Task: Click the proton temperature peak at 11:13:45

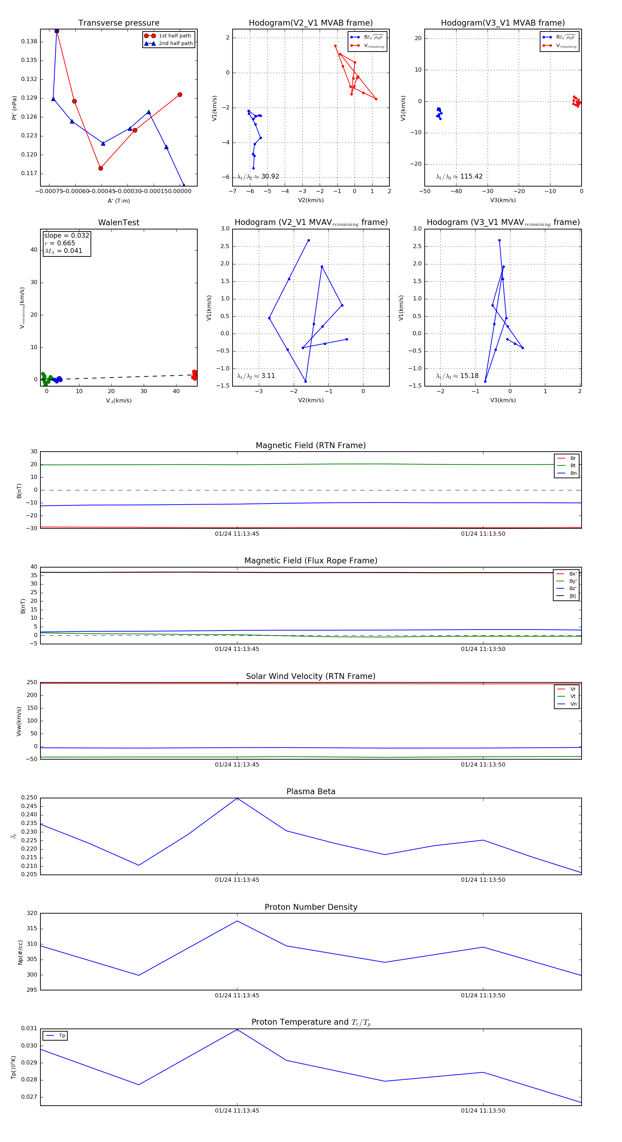Action: pyautogui.click(x=237, y=1030)
